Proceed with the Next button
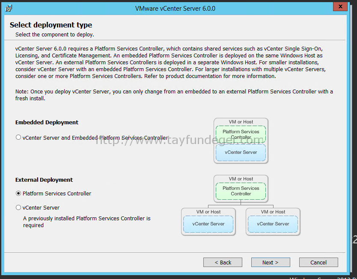The height and width of the screenshot is (279, 357). pos(271,262)
